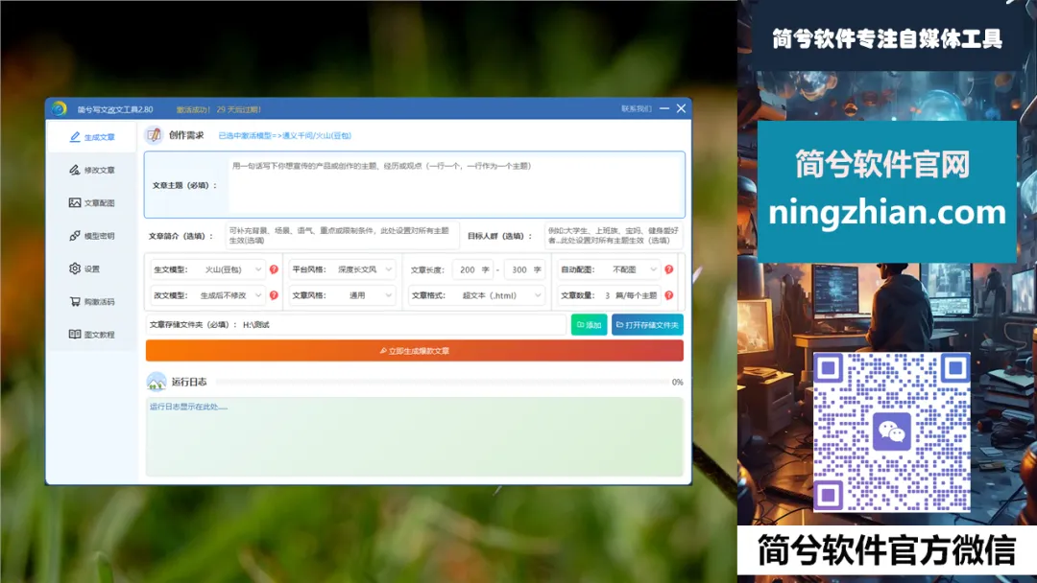Click the app logo in title bar

coord(59,109)
